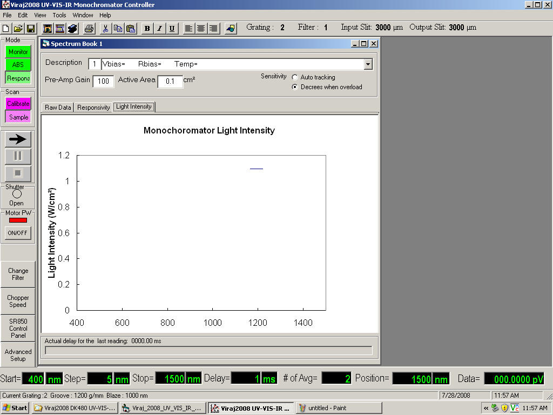Toggle Italic formatting
This screenshot has width=553, height=415.
coord(159,28)
